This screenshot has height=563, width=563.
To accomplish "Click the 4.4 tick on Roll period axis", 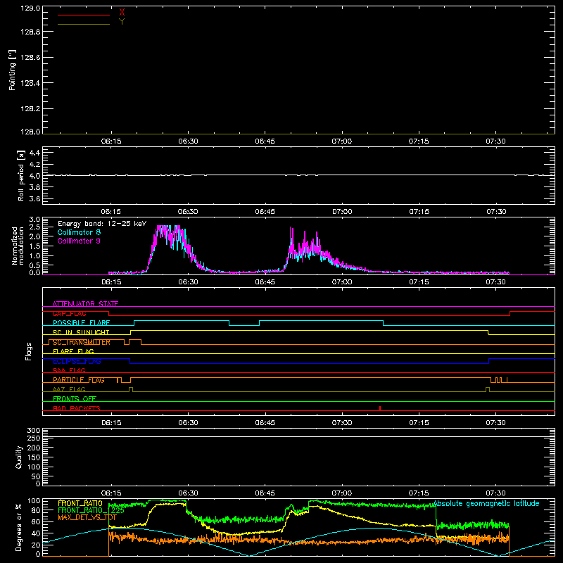I will tap(34, 153).
